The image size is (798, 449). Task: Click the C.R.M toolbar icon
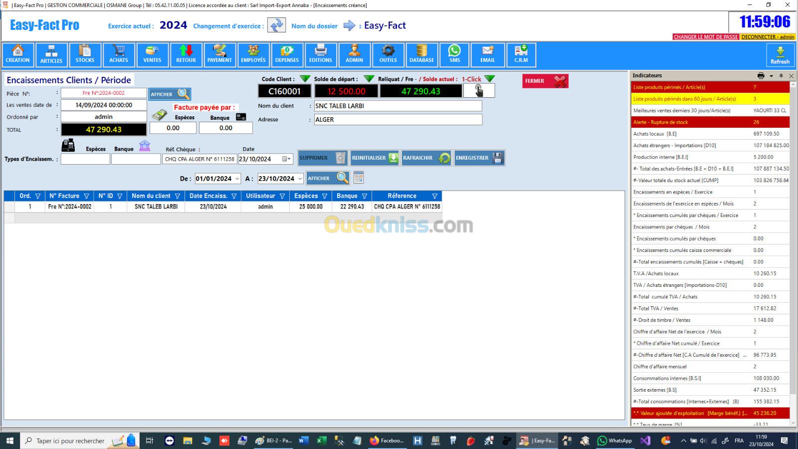coord(521,55)
